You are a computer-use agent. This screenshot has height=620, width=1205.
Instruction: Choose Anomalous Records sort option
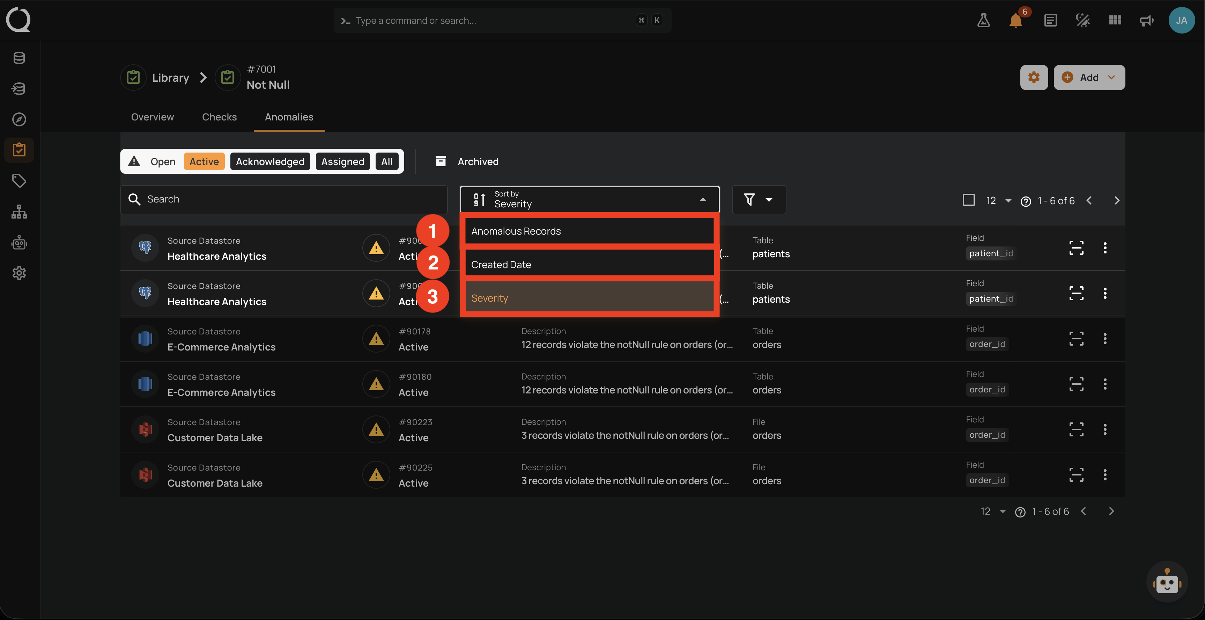589,231
